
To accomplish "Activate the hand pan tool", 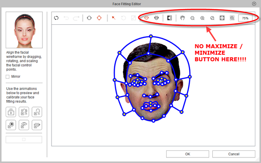I will coord(183,18).
